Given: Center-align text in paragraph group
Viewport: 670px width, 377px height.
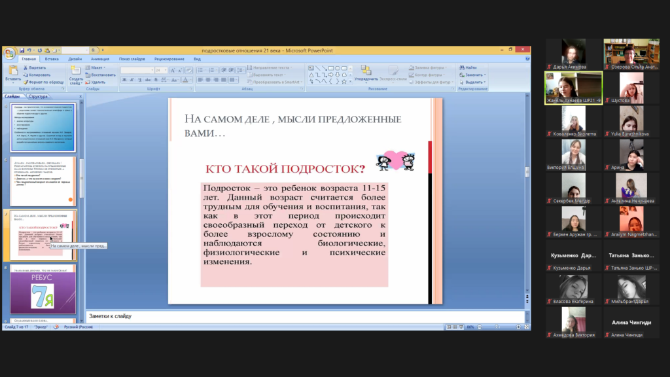Looking at the screenshot, I should pyautogui.click(x=208, y=80).
